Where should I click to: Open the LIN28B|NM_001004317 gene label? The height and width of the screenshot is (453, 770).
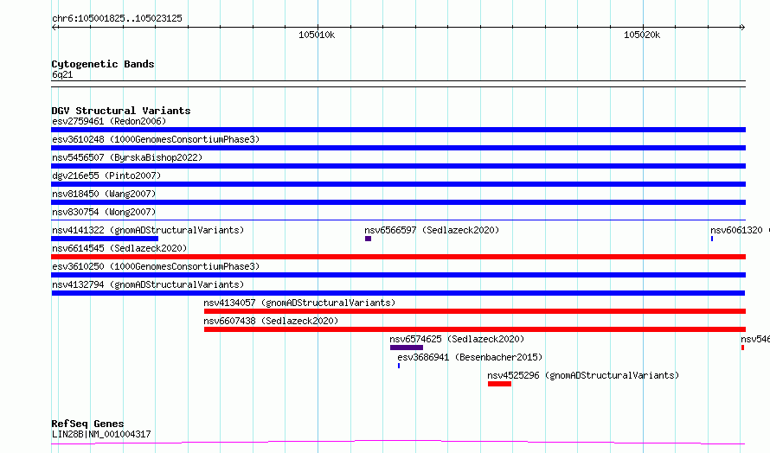pyautogui.click(x=101, y=434)
